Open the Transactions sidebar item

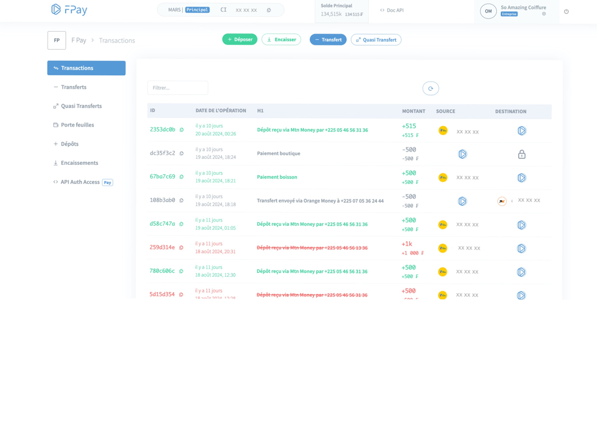(87, 68)
